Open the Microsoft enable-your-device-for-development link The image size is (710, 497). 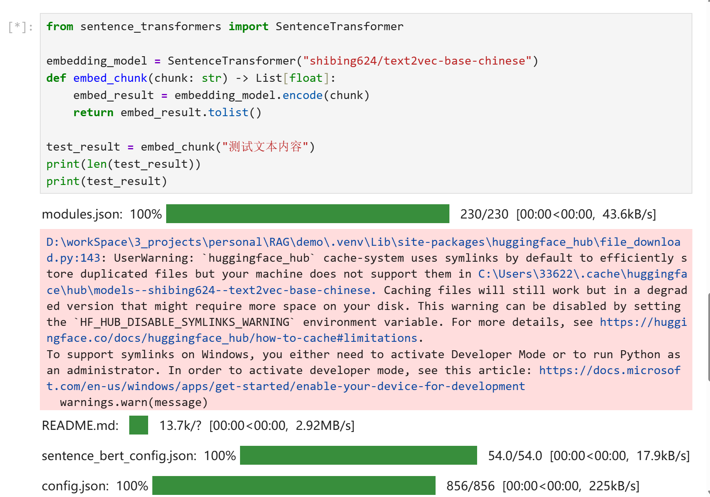[x=285, y=386]
